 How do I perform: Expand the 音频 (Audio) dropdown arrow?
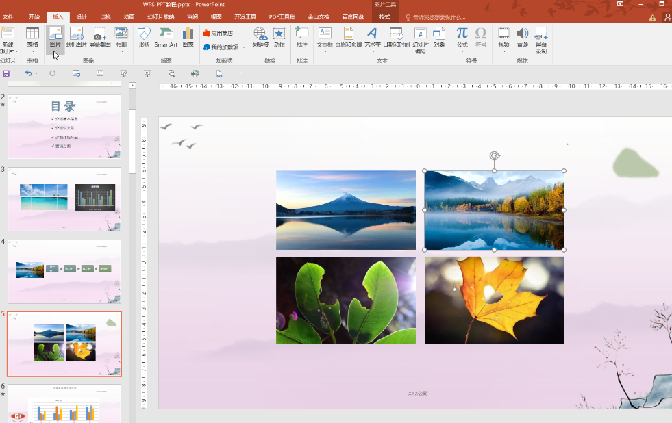tap(523, 51)
